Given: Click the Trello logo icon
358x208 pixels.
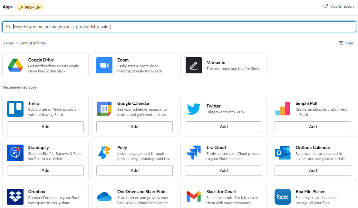Looking at the screenshot, I should pyautogui.click(x=15, y=109).
